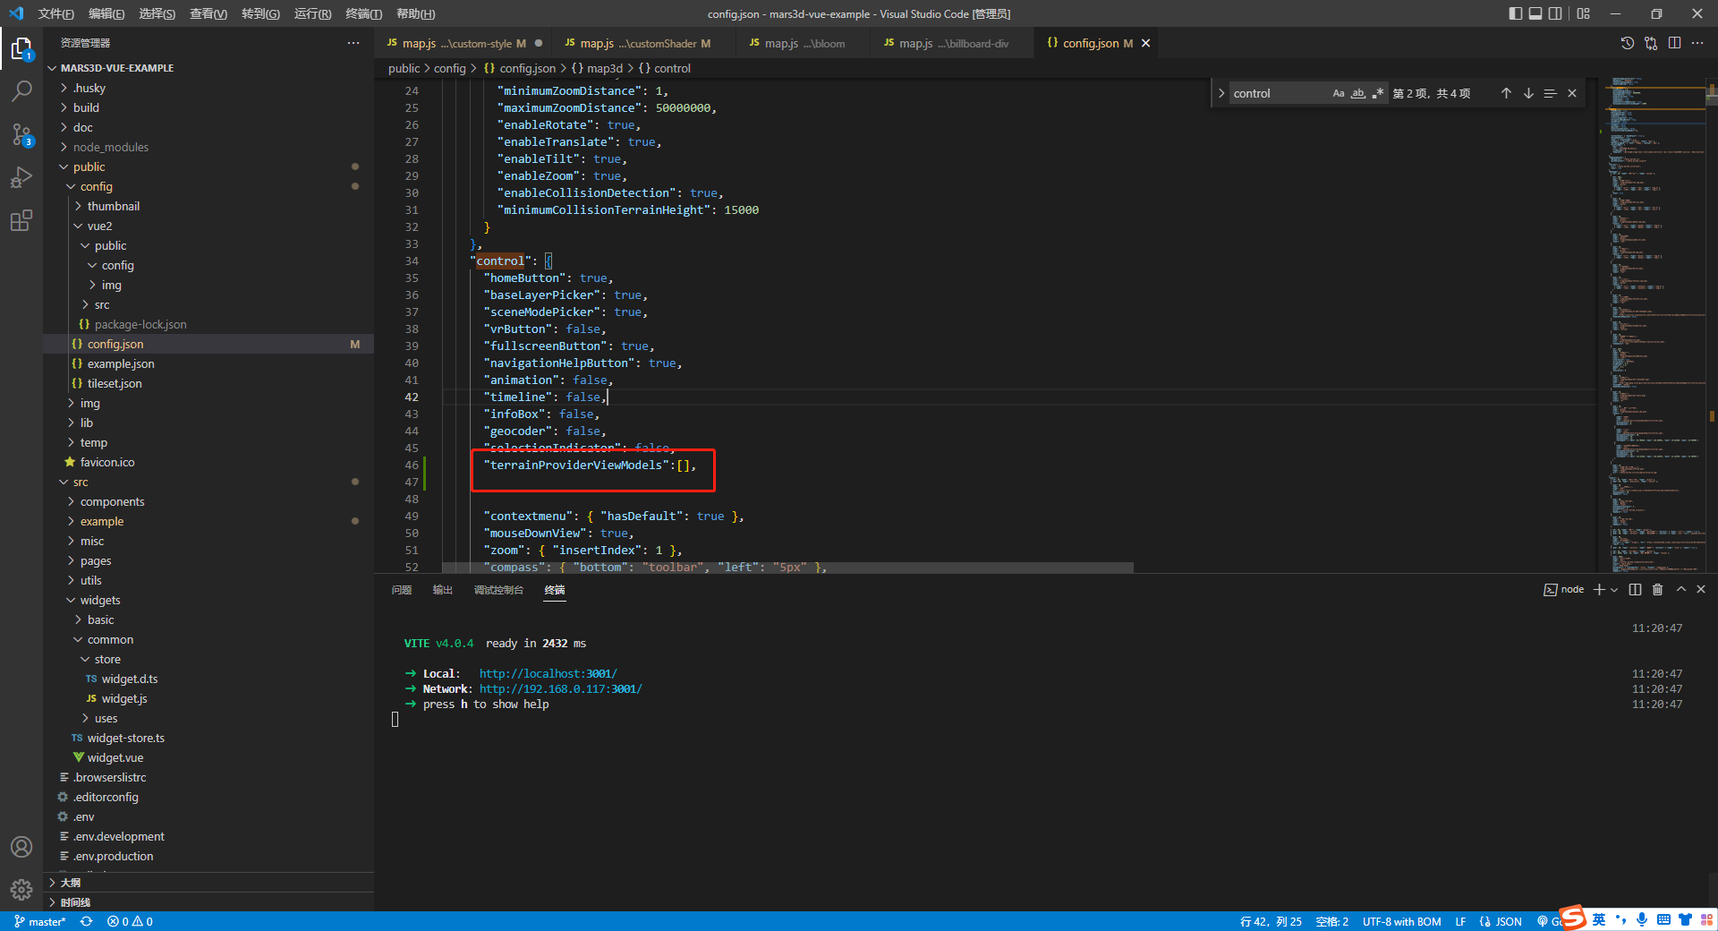Open the Extensions view
This screenshot has height=931, width=1718.
[x=21, y=220]
